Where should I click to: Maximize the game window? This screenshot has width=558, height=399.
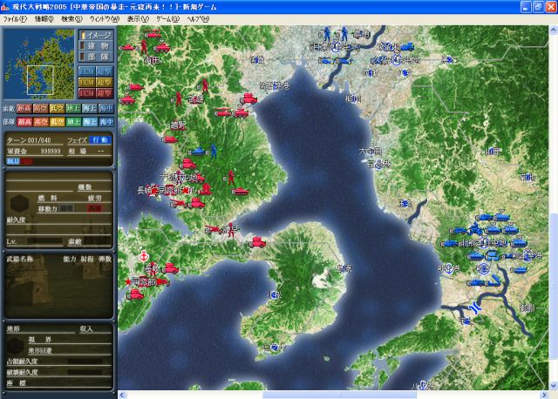(x=539, y=7)
